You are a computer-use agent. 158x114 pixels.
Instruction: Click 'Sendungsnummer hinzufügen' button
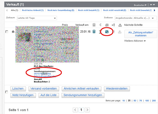coord(83,95)
